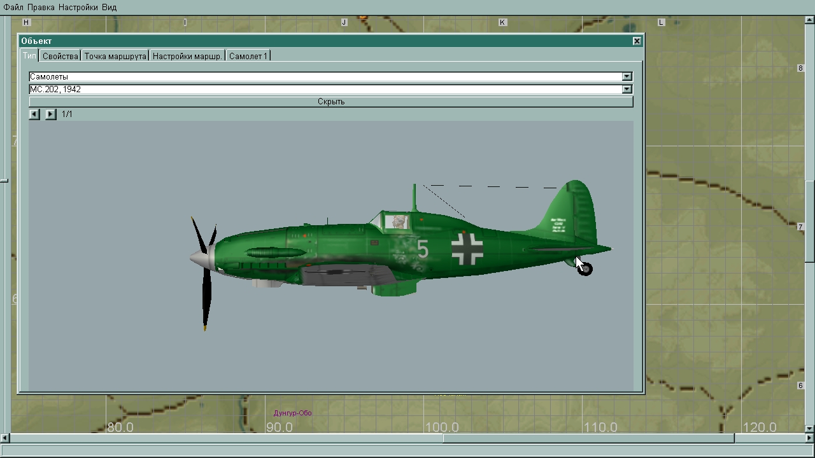This screenshot has width=815, height=458.
Task: Click the horizontal map scrollbar thumb
Action: click(x=588, y=438)
